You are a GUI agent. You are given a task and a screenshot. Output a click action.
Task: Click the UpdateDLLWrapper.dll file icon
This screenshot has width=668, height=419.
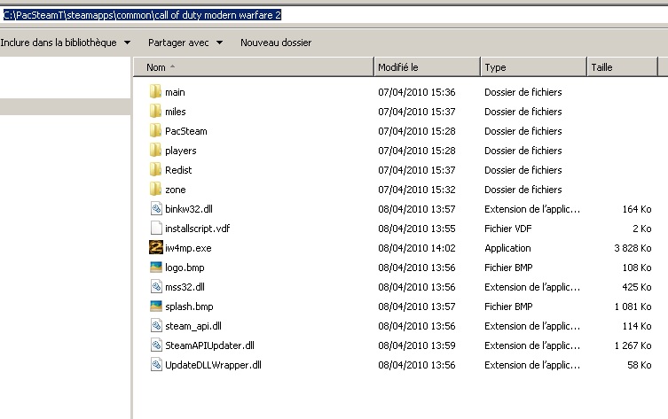pyautogui.click(x=156, y=365)
